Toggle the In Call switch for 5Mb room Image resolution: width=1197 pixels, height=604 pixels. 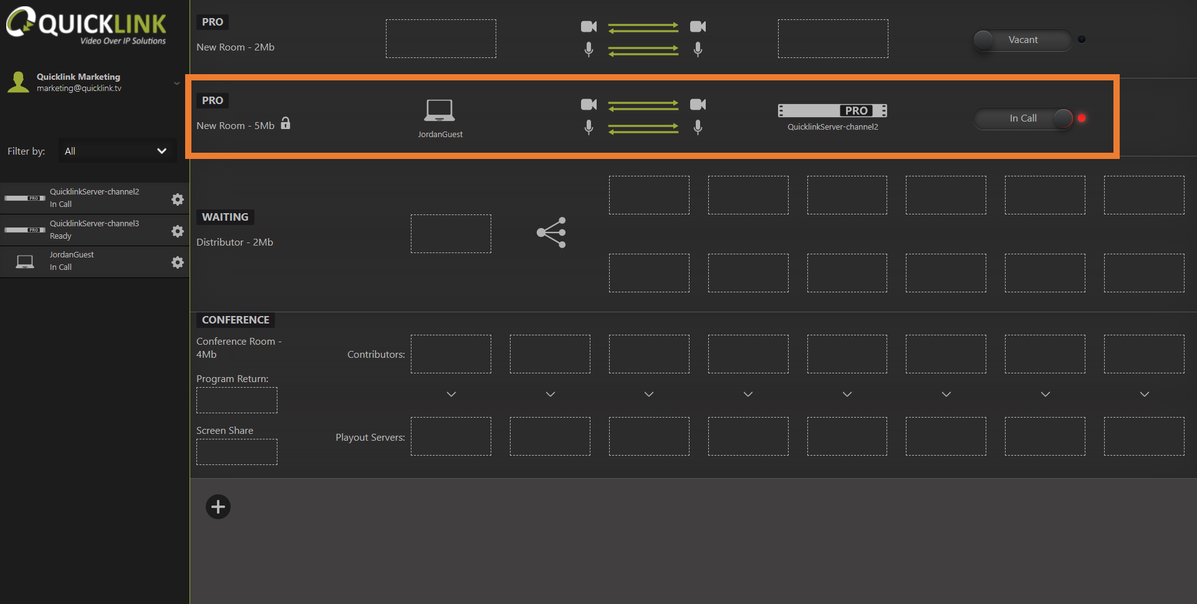pyautogui.click(x=1024, y=118)
